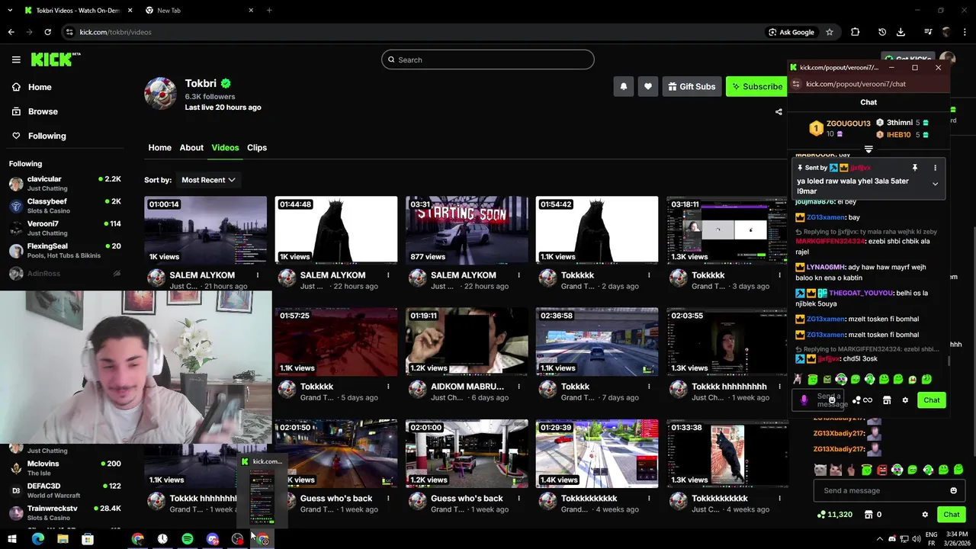Open the STARTING SOON video thumbnail
976x549 pixels.
point(467,230)
